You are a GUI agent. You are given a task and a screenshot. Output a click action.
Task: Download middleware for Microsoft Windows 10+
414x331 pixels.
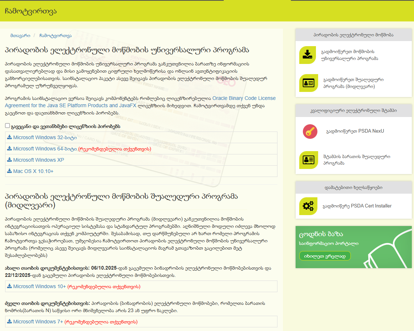pyautogui.click(x=39, y=286)
